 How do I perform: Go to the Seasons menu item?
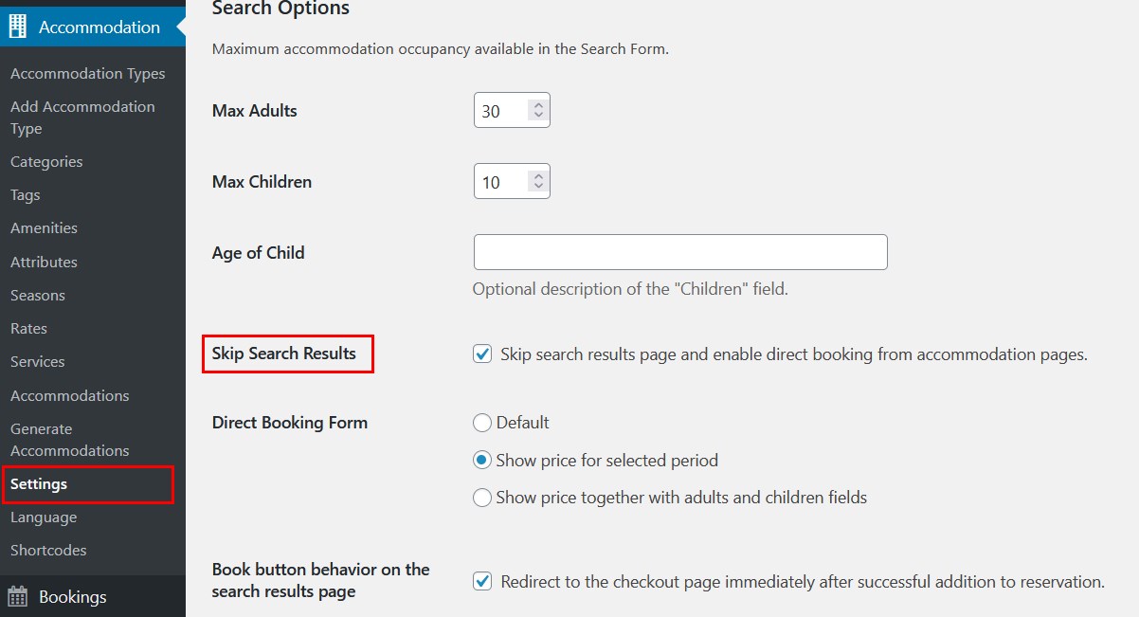click(x=38, y=296)
